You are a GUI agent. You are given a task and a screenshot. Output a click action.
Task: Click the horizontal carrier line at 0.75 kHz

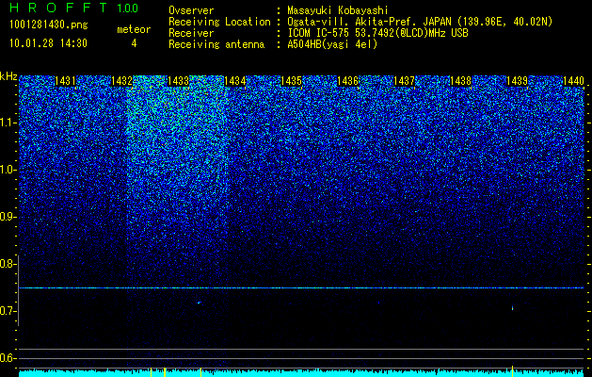pyautogui.click(x=301, y=288)
